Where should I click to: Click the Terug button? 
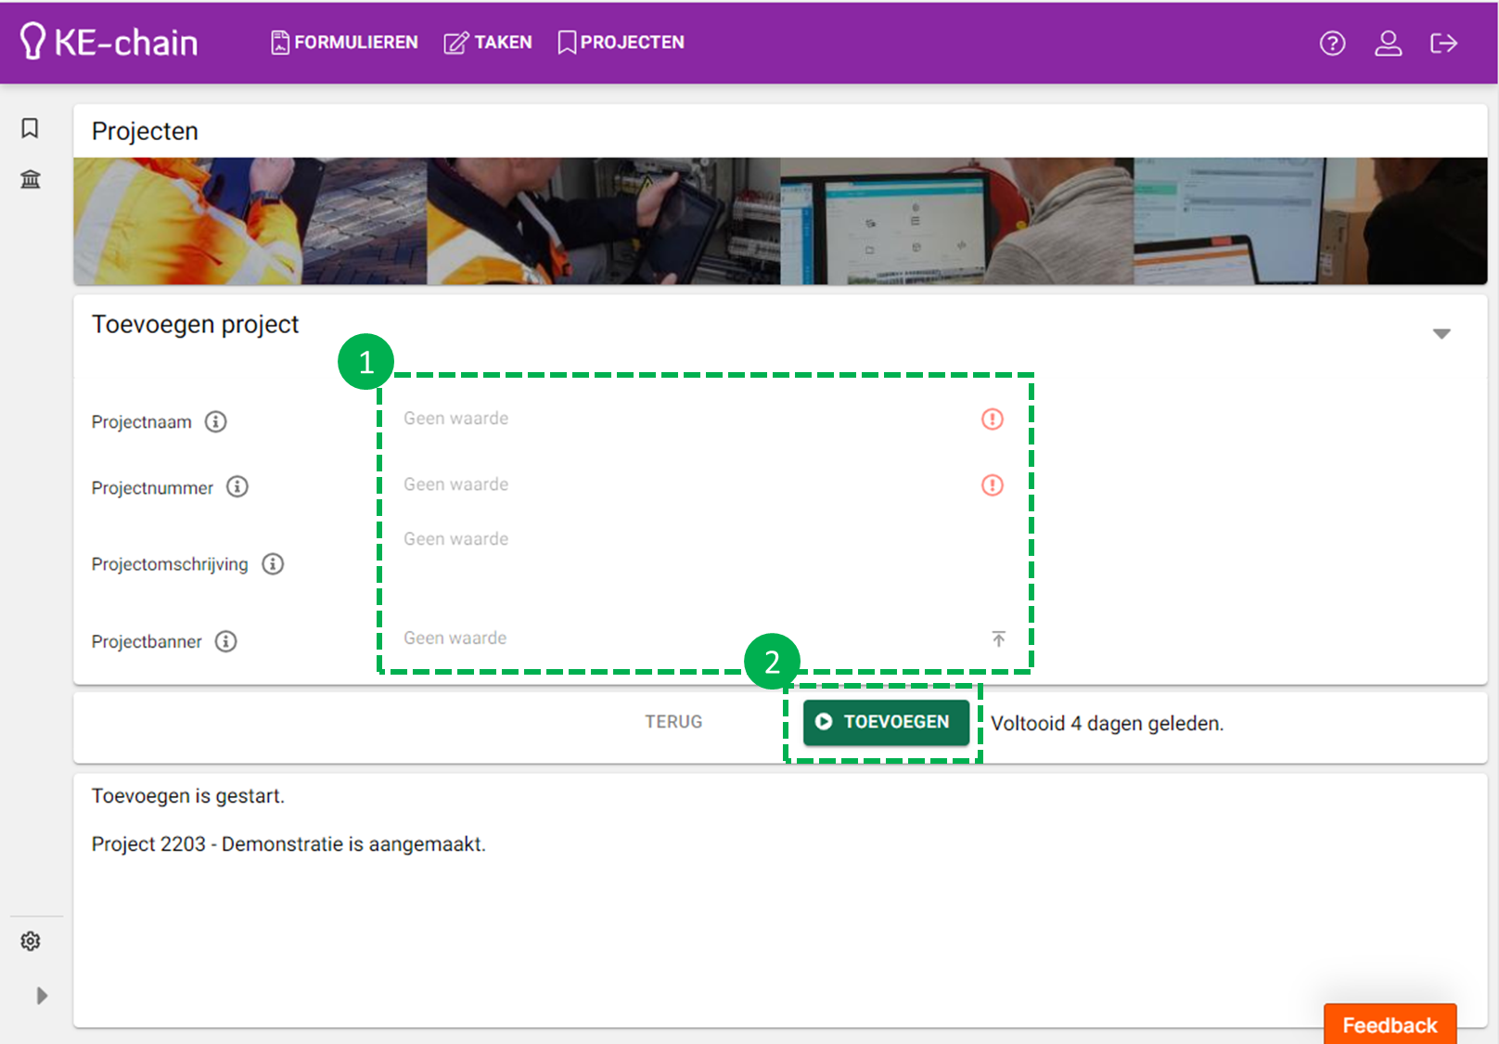(673, 722)
